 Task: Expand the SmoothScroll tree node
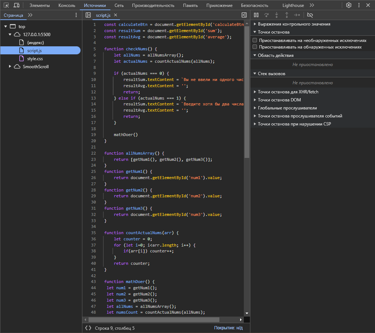[x=10, y=67]
